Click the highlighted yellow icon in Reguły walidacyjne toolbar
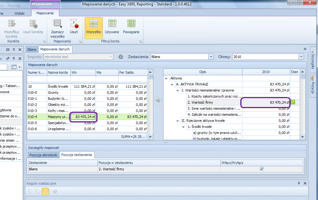Viewport: 318px width, 200px height. point(45,191)
